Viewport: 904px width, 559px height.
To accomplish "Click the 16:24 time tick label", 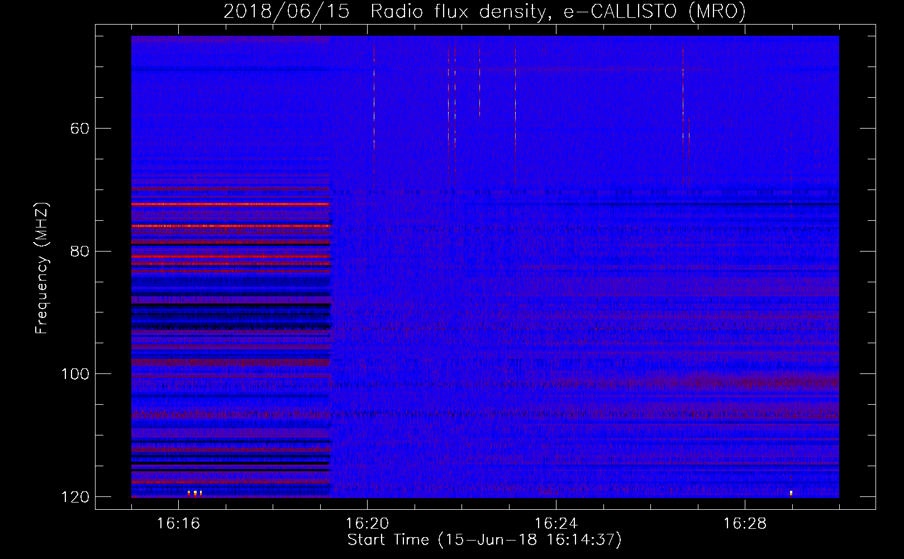I will pyautogui.click(x=556, y=524).
